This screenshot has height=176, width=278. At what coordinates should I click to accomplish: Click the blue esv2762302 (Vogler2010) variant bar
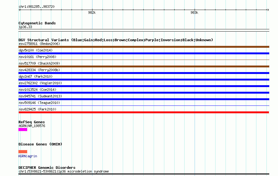click(144, 86)
